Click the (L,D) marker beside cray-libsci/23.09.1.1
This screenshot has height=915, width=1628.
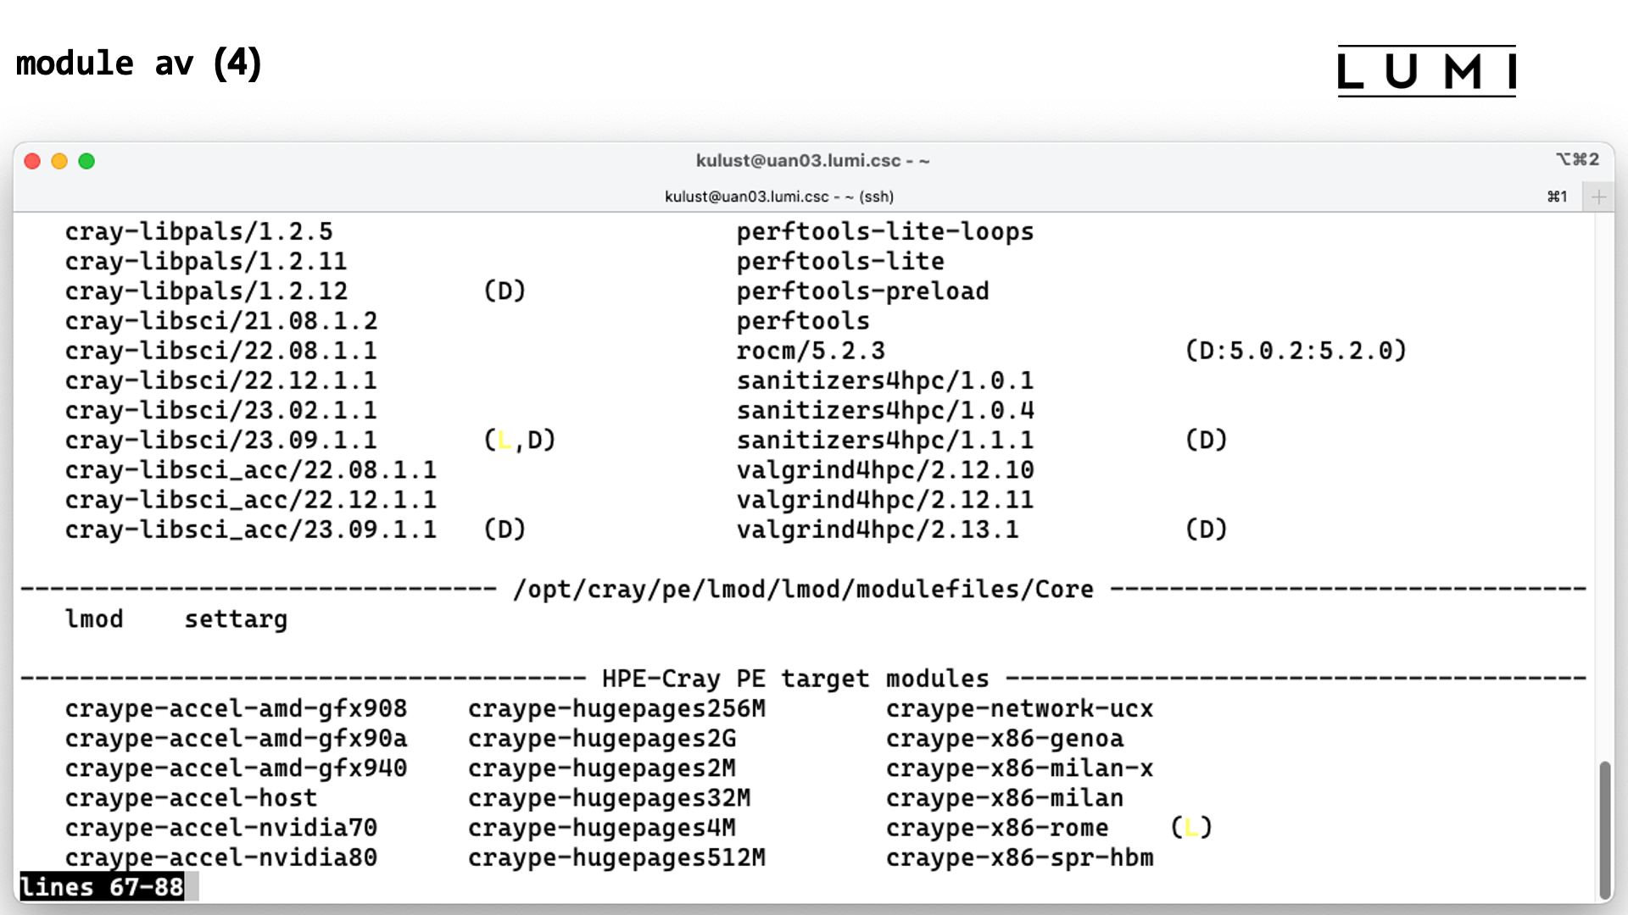click(520, 441)
